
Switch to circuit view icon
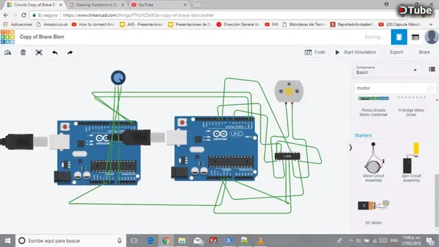(x=399, y=37)
